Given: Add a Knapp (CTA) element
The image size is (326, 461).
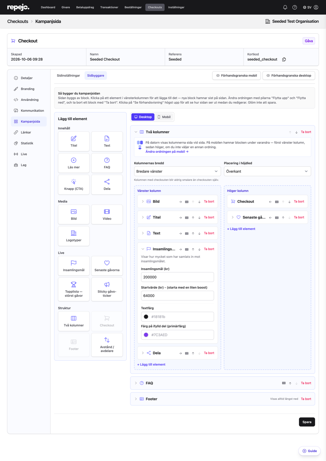Looking at the screenshot, I should click(x=74, y=185).
